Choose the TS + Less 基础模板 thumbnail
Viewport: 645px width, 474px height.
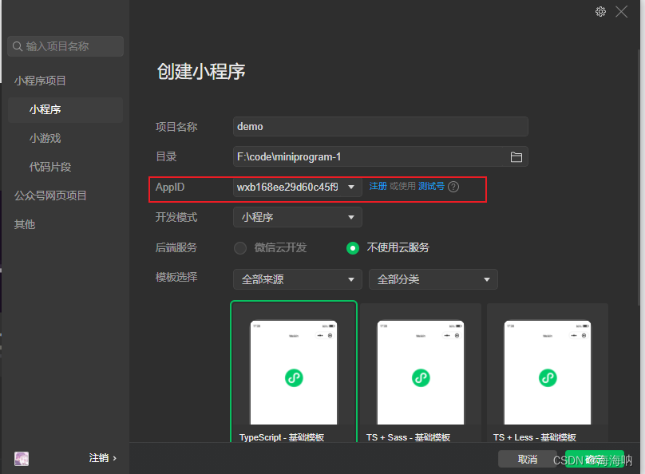(x=548, y=372)
